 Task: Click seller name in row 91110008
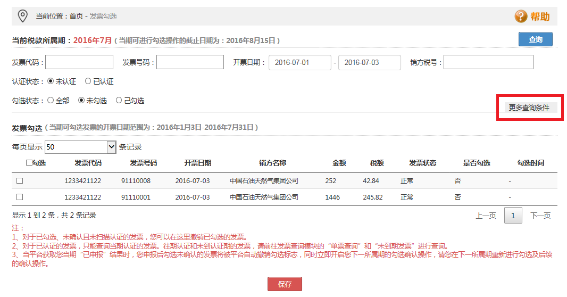264,181
